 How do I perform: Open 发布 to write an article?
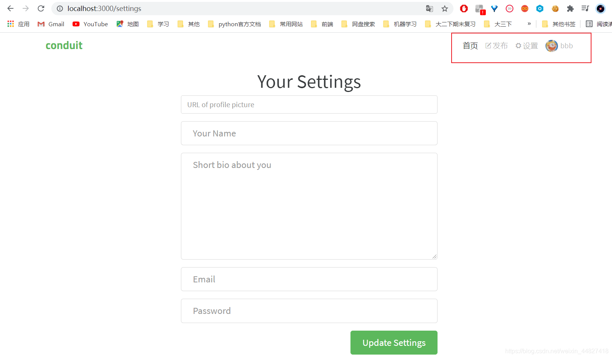point(496,46)
